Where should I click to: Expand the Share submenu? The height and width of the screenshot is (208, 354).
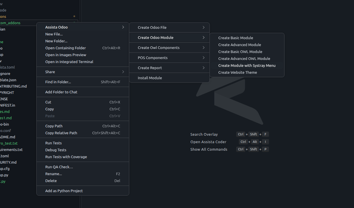(83, 72)
